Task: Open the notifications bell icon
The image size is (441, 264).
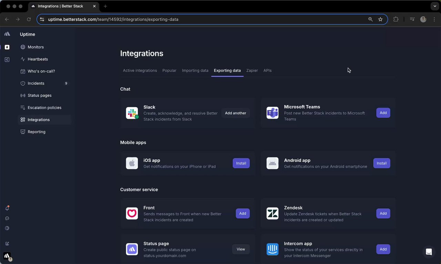Action: point(7,208)
